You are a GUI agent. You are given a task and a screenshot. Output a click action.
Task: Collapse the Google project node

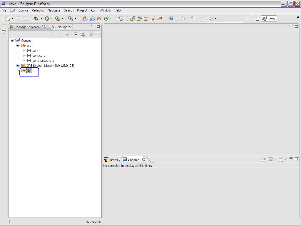[12, 41]
